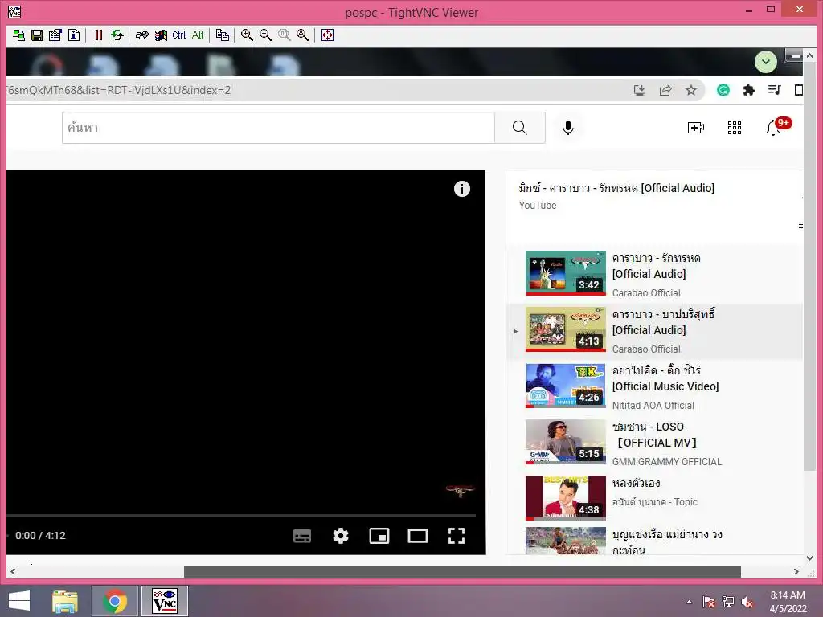Click the green chevron dropdown circle
The width and height of the screenshot is (823, 617).
click(766, 62)
